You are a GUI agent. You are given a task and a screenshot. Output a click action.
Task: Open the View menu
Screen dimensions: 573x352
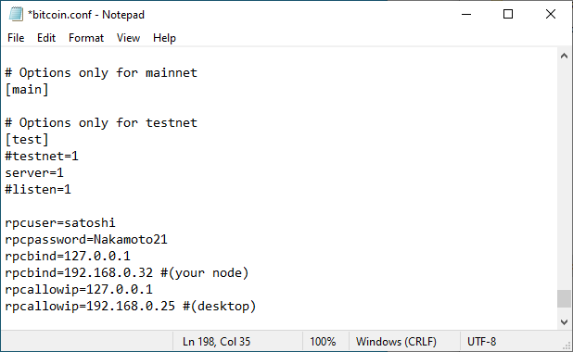[x=128, y=38]
